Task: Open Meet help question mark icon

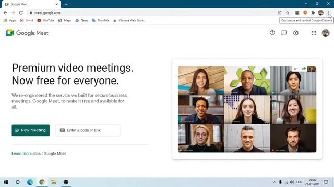Action: (x=272, y=33)
